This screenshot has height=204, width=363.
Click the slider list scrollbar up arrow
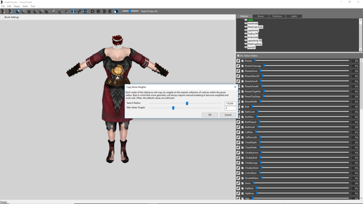361,60
